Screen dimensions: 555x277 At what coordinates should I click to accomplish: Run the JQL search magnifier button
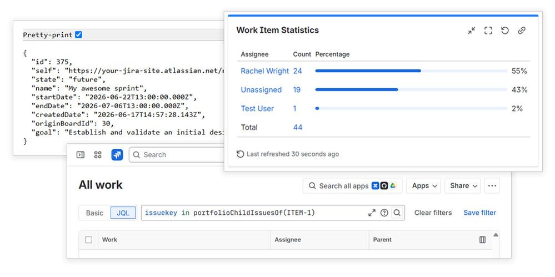tap(397, 213)
